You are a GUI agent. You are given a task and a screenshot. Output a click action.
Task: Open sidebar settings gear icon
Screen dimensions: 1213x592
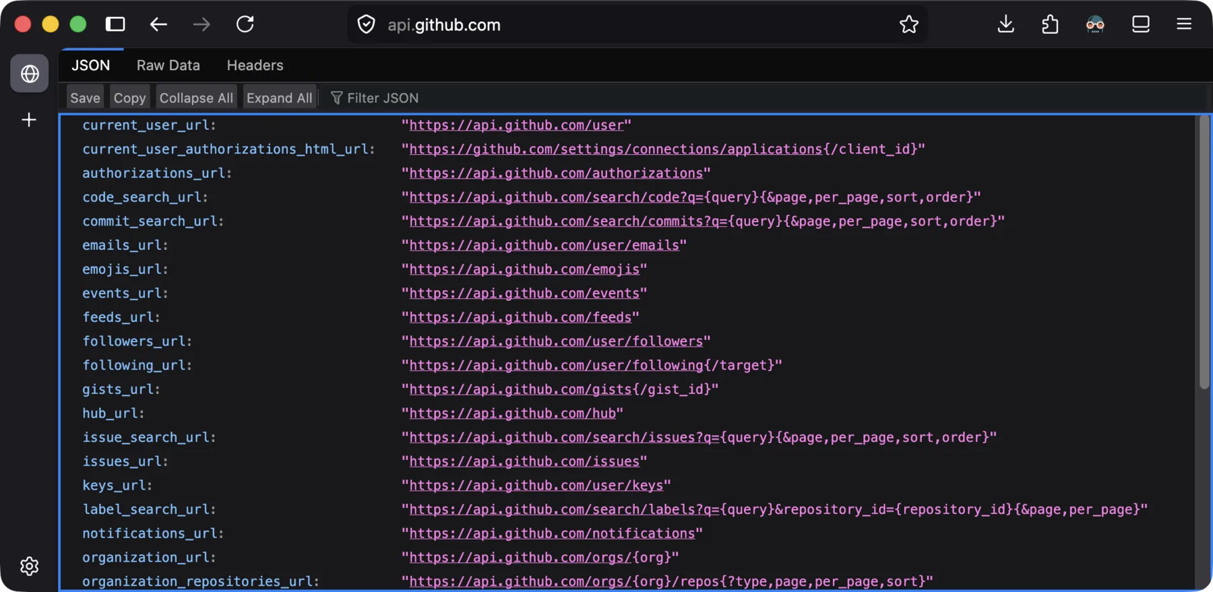coord(29,566)
